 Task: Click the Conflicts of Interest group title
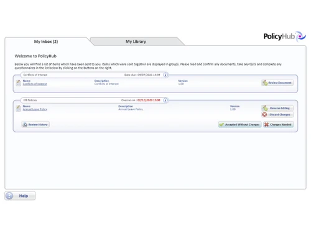35,75
